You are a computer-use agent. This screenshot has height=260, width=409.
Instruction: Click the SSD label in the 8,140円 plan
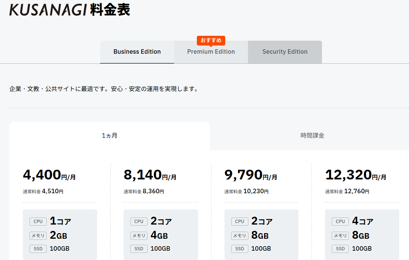click(139, 249)
